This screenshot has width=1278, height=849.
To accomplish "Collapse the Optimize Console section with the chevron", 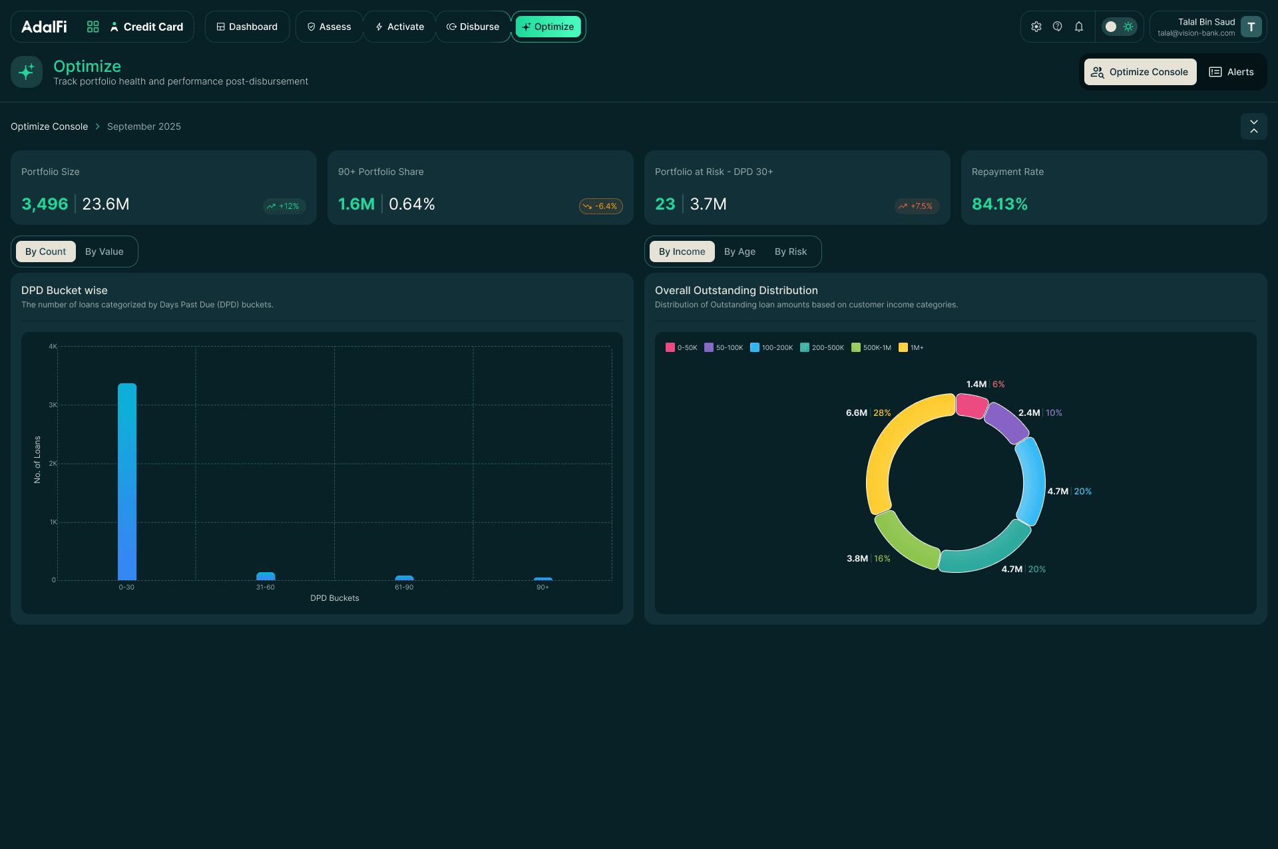I will coord(1253,126).
